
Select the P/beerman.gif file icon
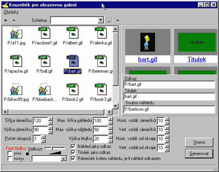click(x=101, y=61)
